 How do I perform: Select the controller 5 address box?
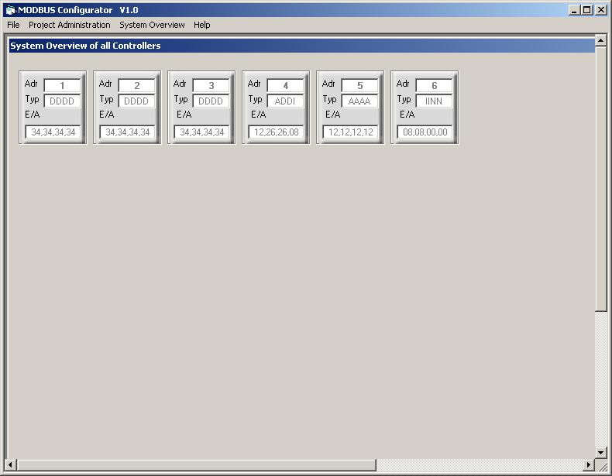(359, 86)
